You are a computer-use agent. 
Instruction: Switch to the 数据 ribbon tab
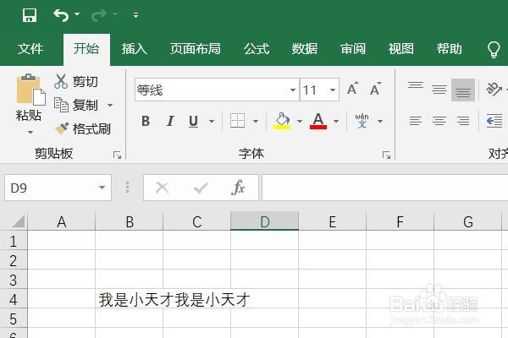pos(305,49)
